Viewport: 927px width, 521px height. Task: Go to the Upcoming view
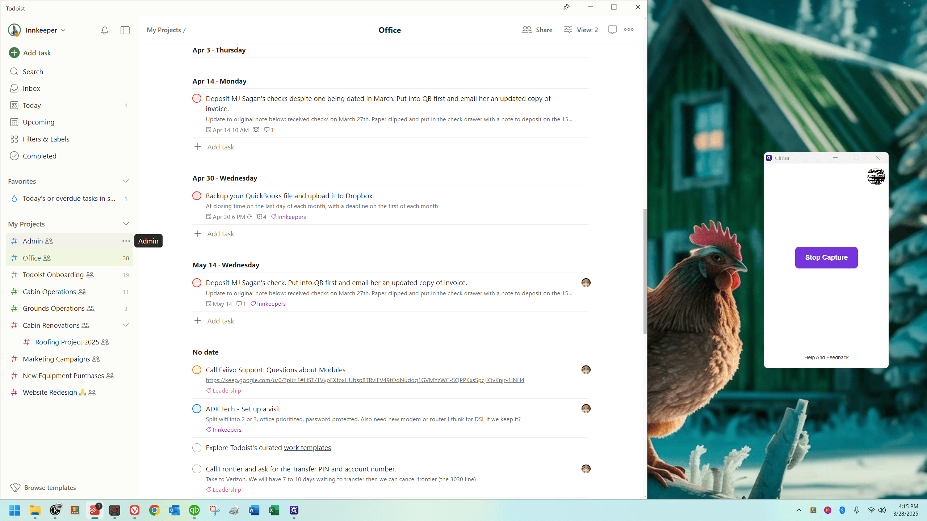38,122
